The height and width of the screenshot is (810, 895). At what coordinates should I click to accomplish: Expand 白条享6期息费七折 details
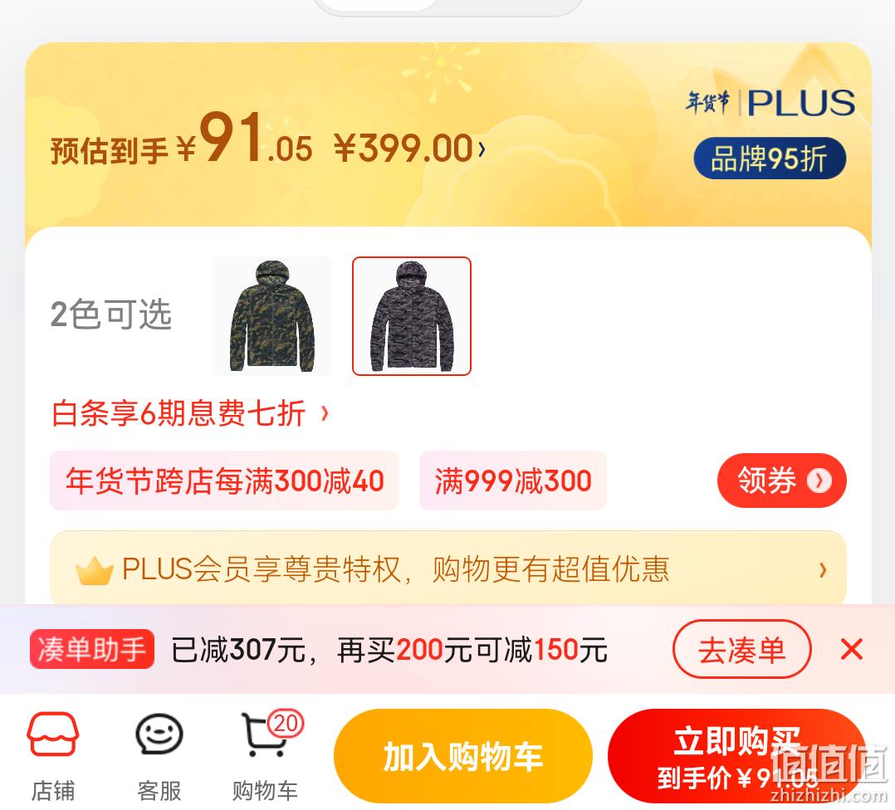190,413
